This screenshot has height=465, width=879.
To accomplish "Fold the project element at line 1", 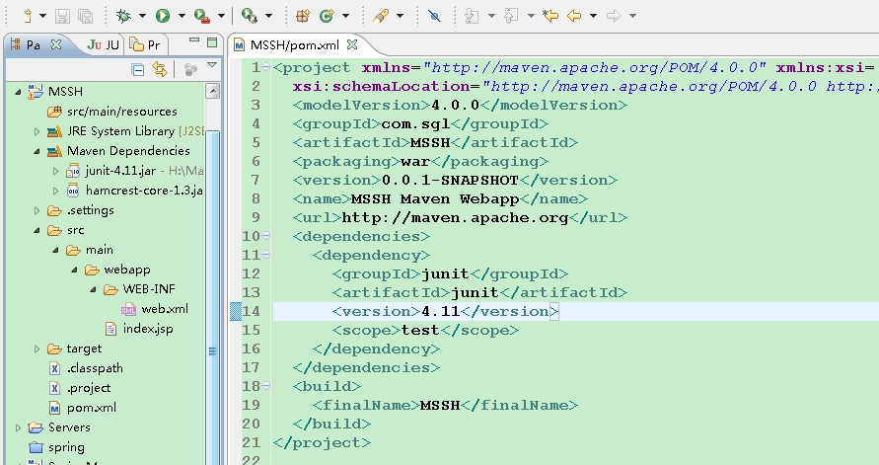I will pos(266,68).
